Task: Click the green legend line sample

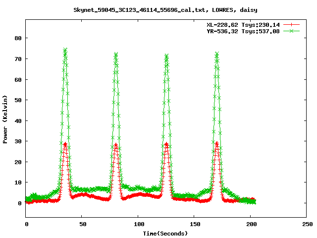Action: point(291,31)
